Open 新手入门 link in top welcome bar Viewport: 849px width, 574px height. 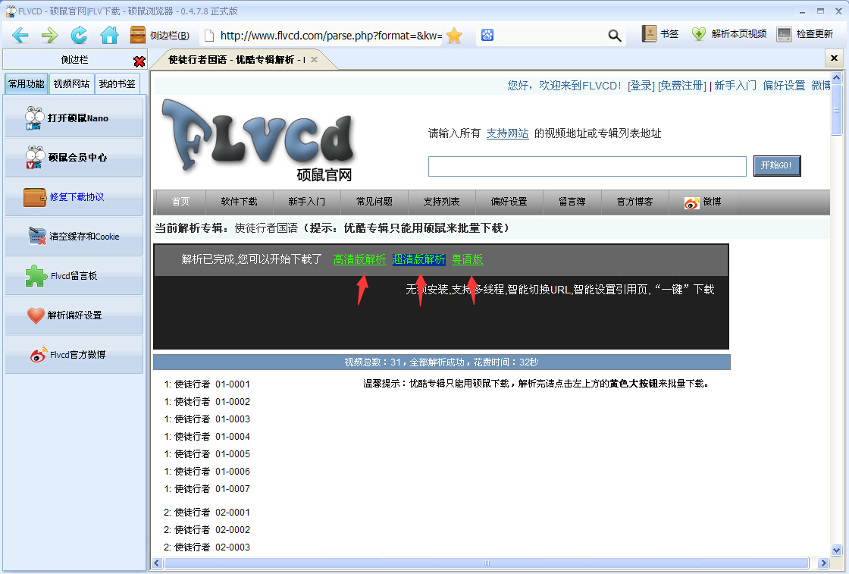click(735, 86)
